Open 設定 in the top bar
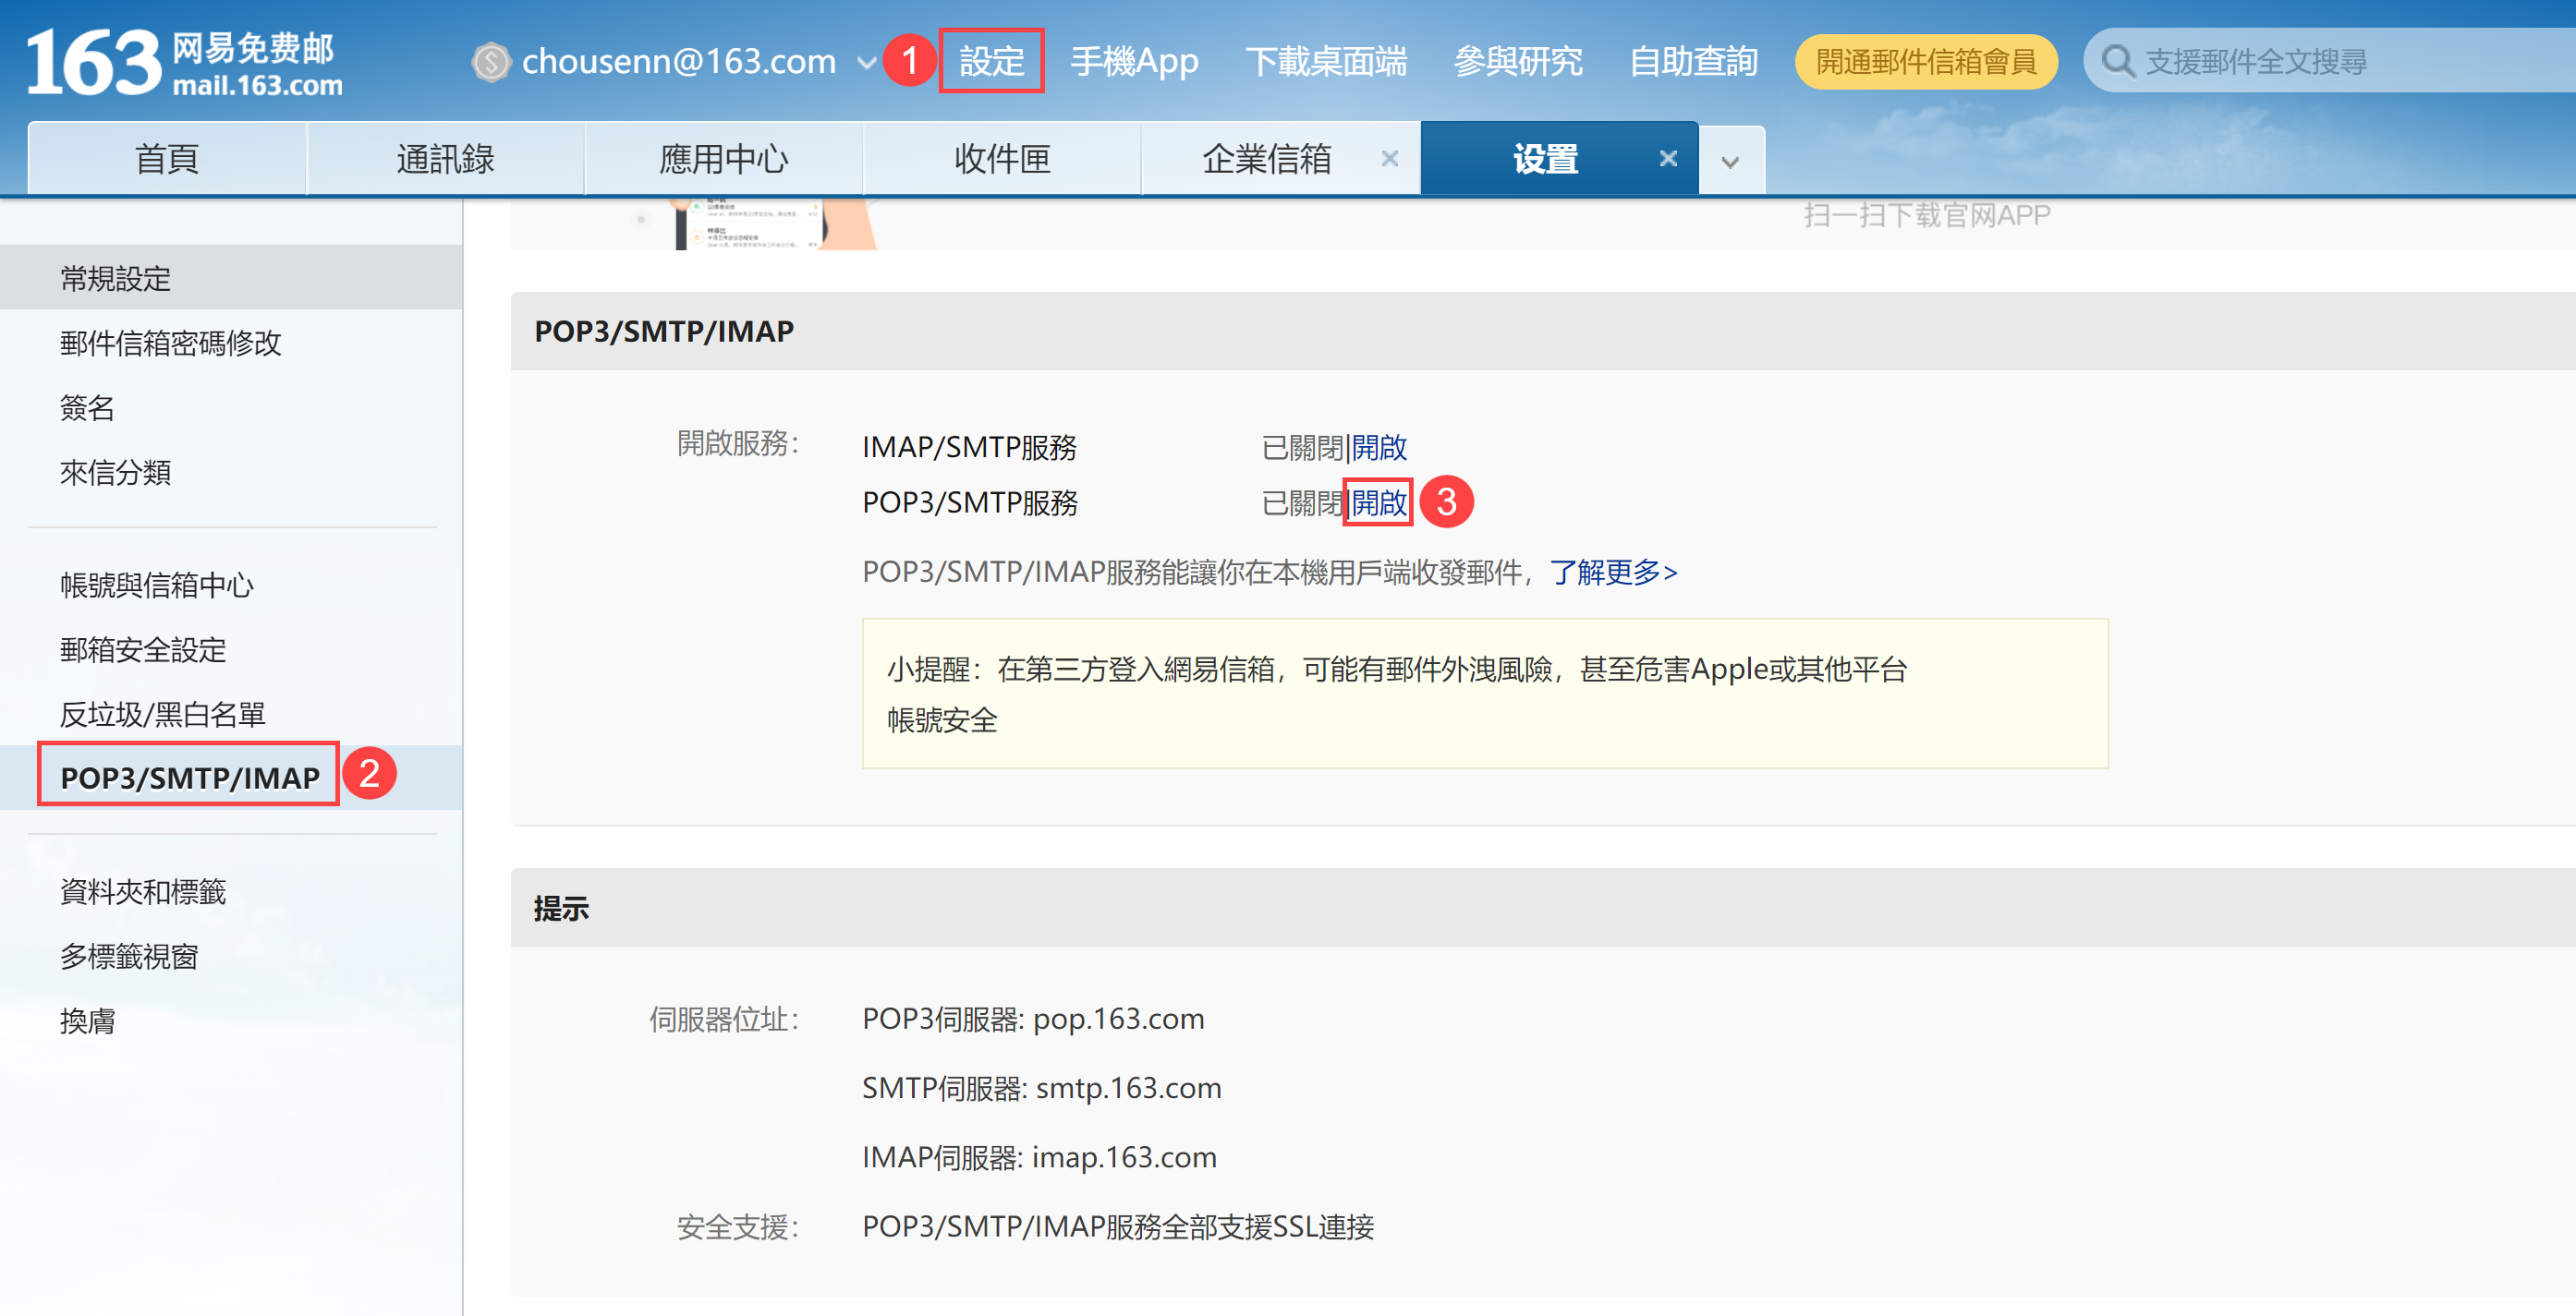 click(x=991, y=62)
